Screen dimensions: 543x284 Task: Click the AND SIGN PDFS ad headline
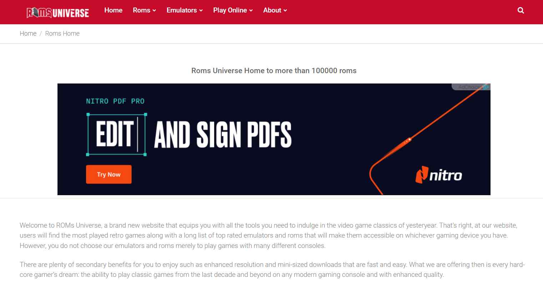click(x=223, y=135)
